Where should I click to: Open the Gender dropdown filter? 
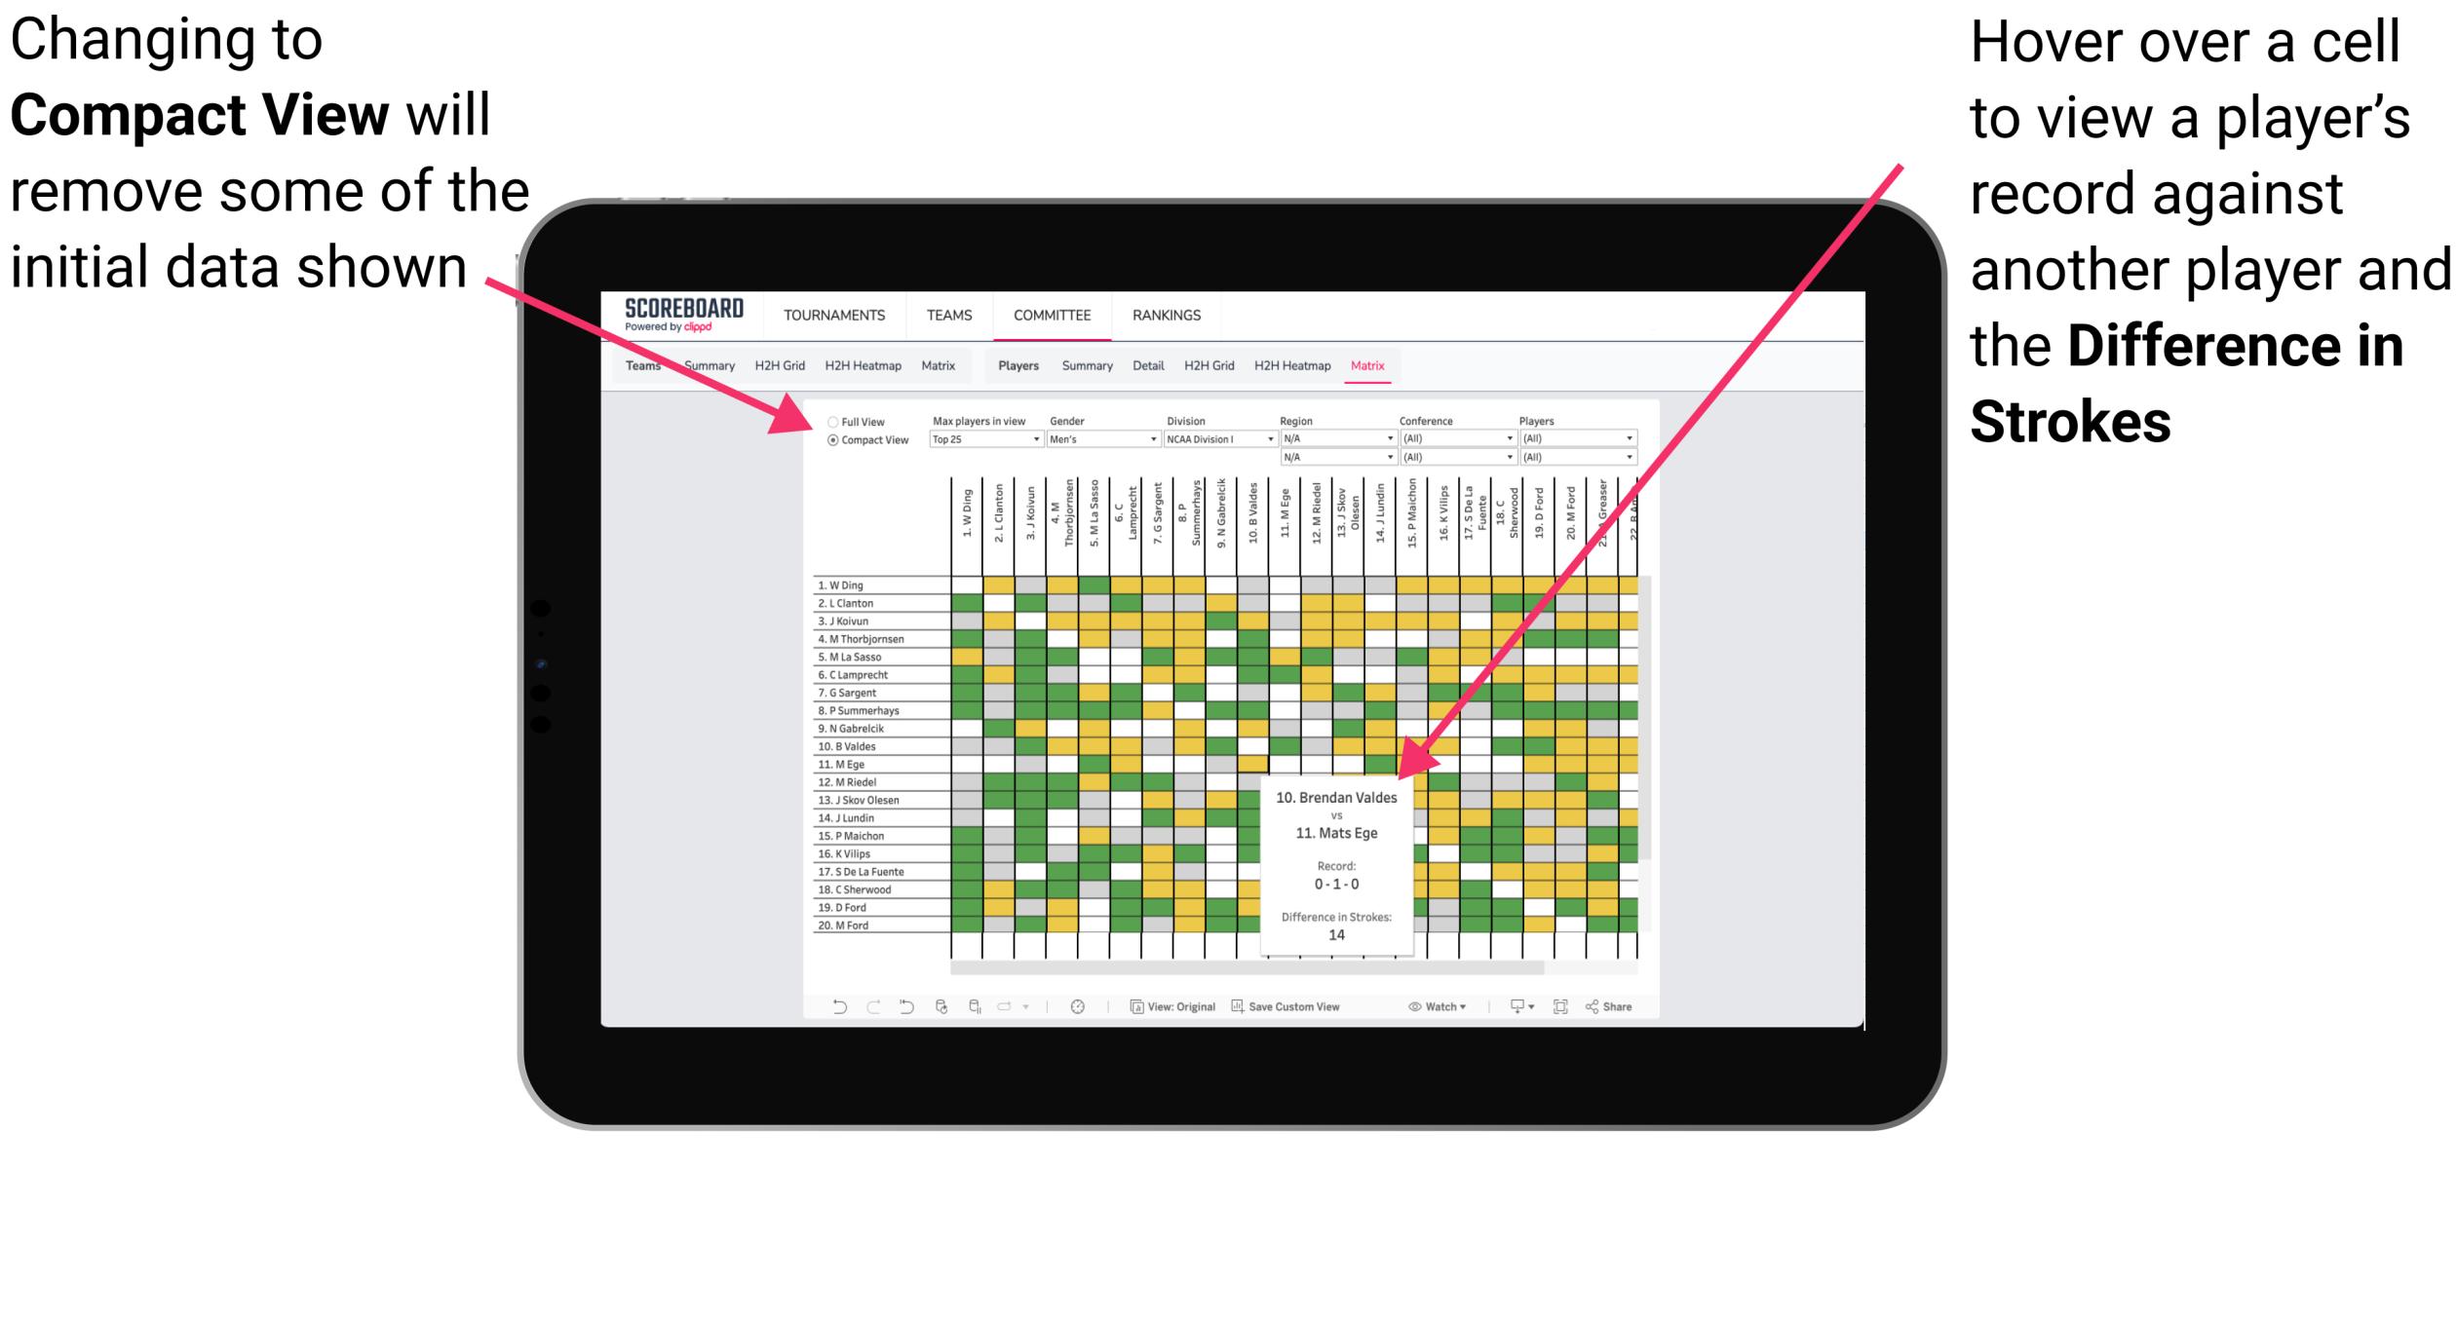[x=1096, y=439]
